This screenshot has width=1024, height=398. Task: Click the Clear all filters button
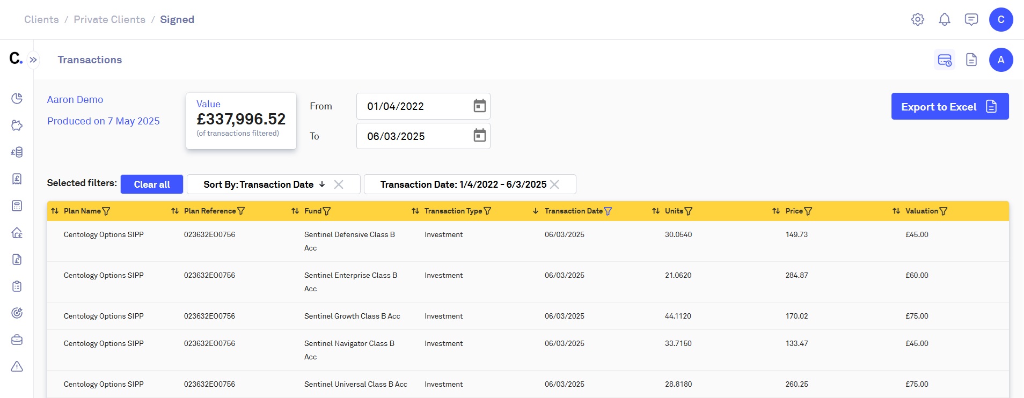click(x=152, y=185)
